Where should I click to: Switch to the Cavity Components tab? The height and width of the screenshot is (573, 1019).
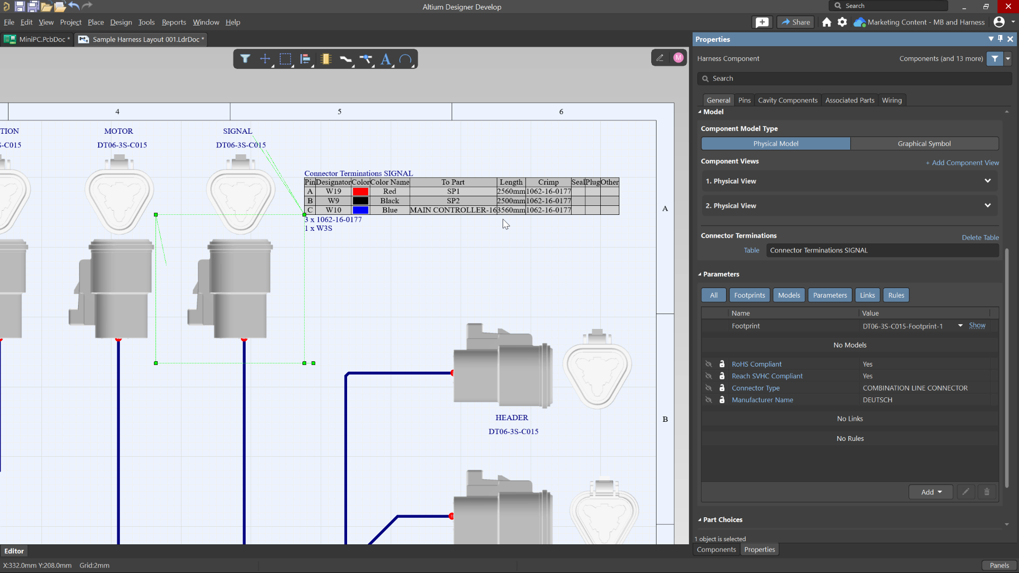tap(788, 100)
